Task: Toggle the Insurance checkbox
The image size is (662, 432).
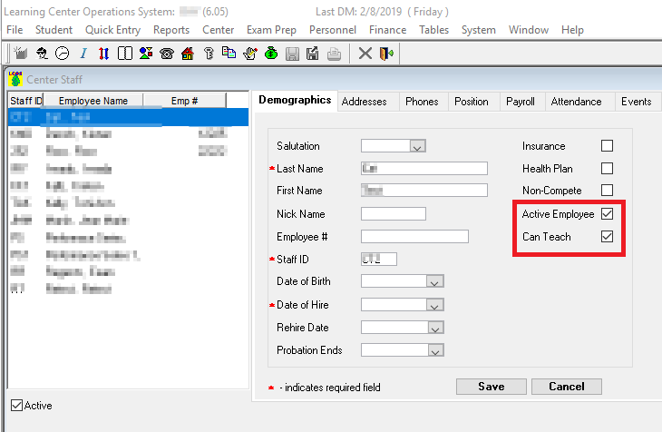Action: [x=607, y=146]
